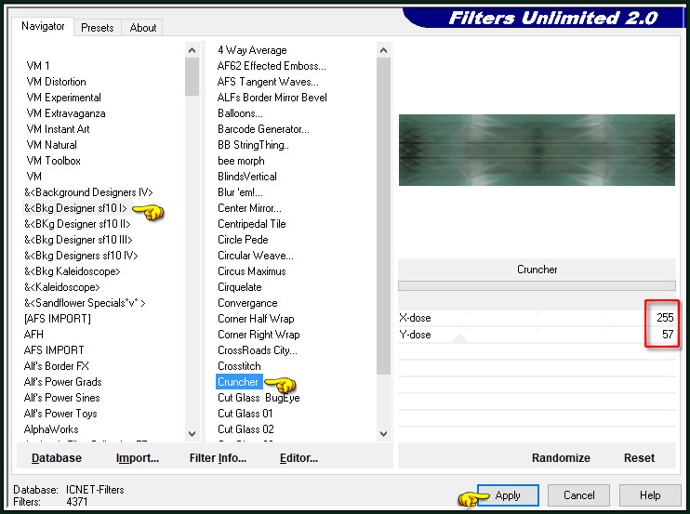Choose ALFs Border Mirror Bevel filter
Screen dimensions: 690x514
272,98
